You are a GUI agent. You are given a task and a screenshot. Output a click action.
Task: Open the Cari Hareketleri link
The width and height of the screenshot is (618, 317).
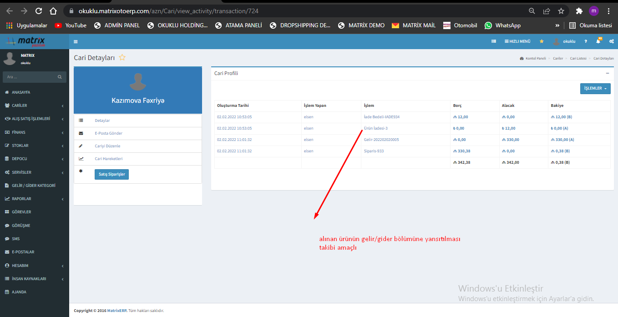[x=108, y=159]
